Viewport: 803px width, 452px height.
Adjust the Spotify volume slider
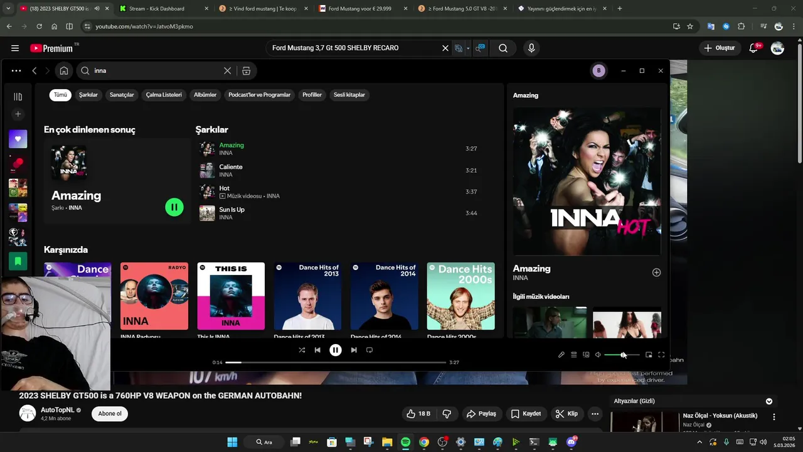622,355
